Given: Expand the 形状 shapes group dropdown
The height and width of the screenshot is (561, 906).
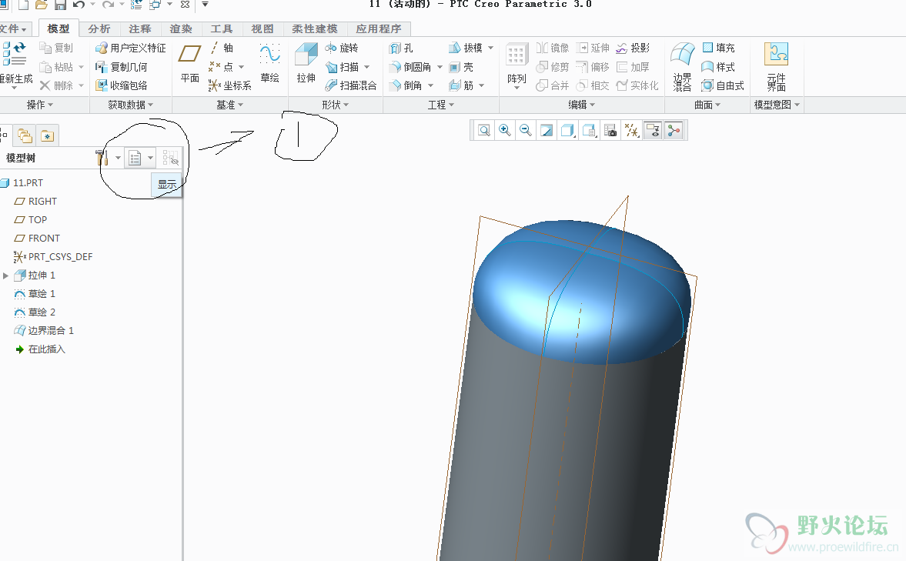Looking at the screenshot, I should coord(336,105).
